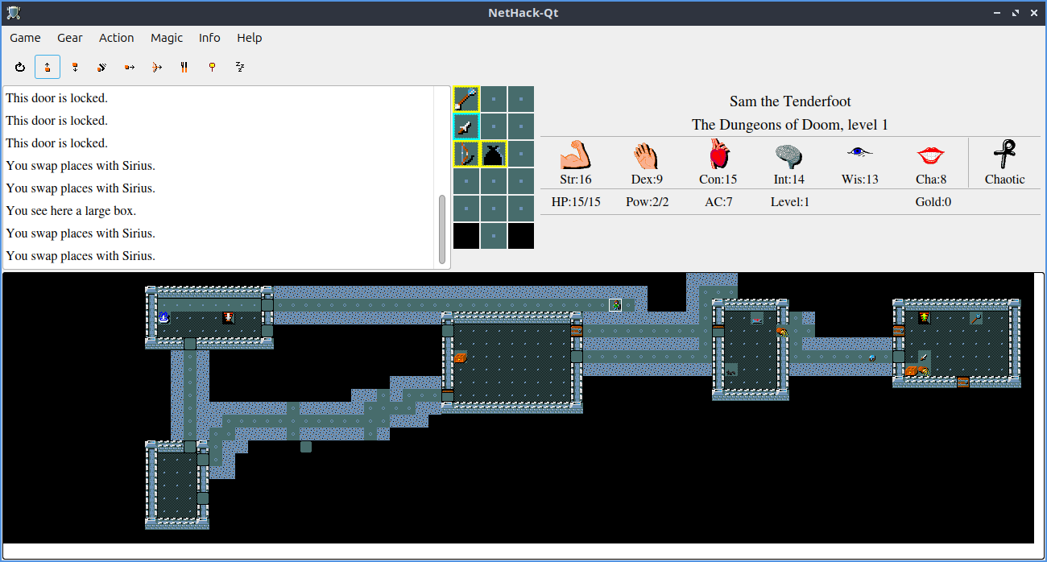
Task: Click the dagger lying in the far-right room
Action: click(924, 357)
